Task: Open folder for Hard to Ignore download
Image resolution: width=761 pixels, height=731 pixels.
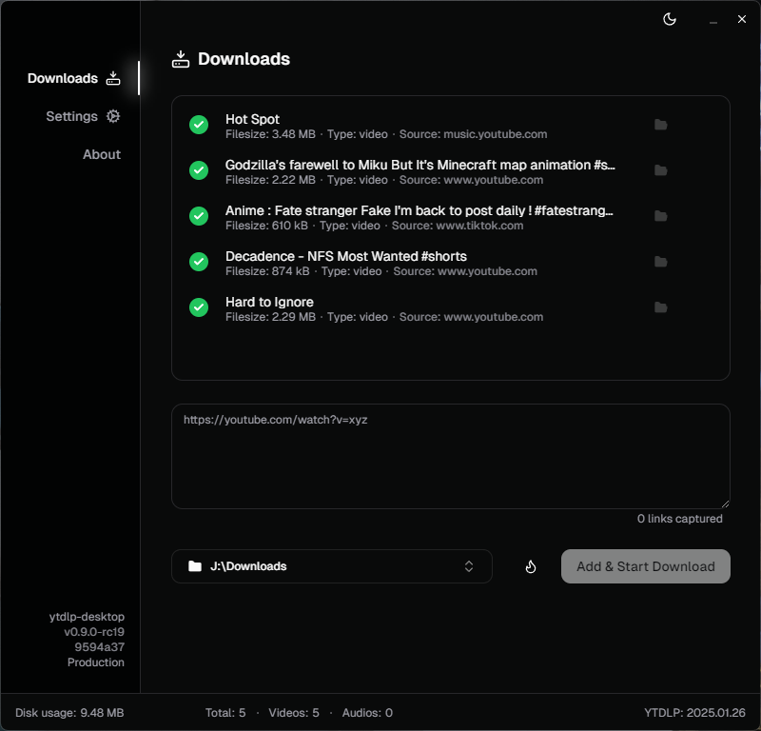Action: tap(660, 307)
